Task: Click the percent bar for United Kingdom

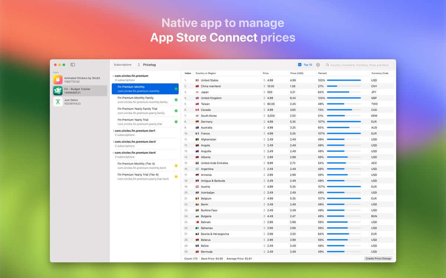Action: pyautogui.click(x=344, y=98)
